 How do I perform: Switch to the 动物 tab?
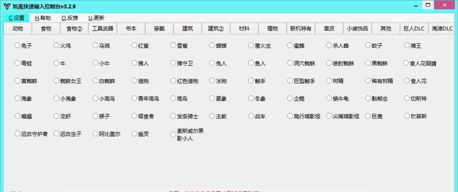(x=18, y=28)
